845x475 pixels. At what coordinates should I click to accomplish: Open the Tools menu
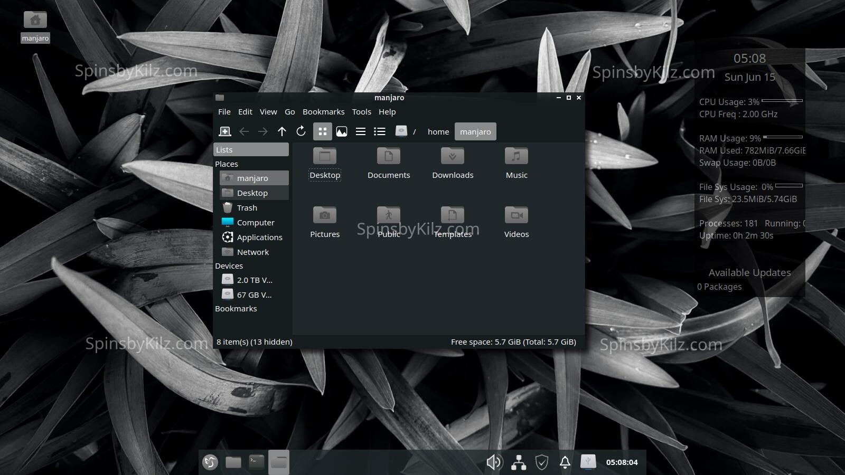(x=362, y=112)
